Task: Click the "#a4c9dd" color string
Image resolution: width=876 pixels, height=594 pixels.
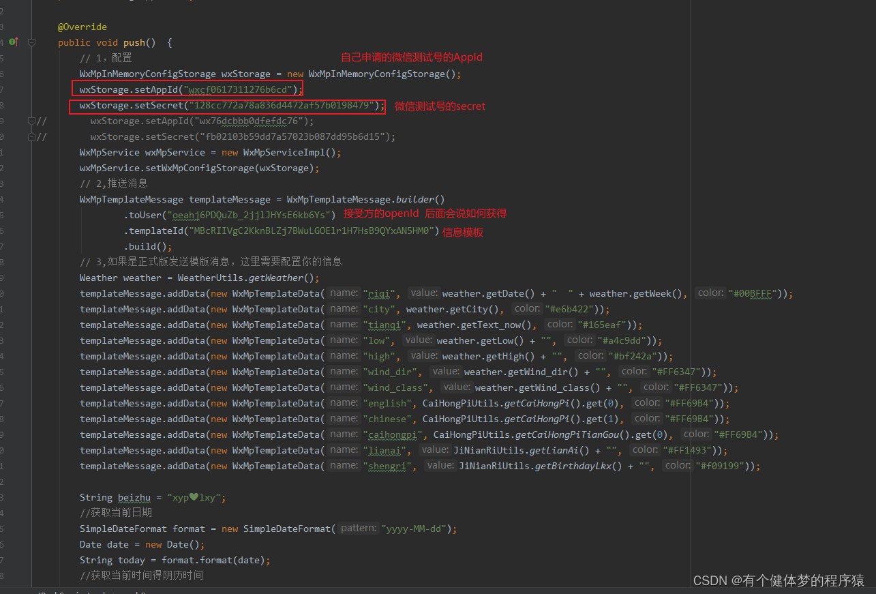Action: 622,340
